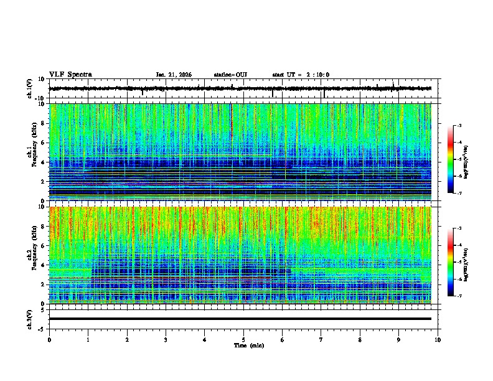The width and height of the screenshot is (493, 381).
Task: Click the thick black ch.3 trace
Action: (x=240, y=319)
